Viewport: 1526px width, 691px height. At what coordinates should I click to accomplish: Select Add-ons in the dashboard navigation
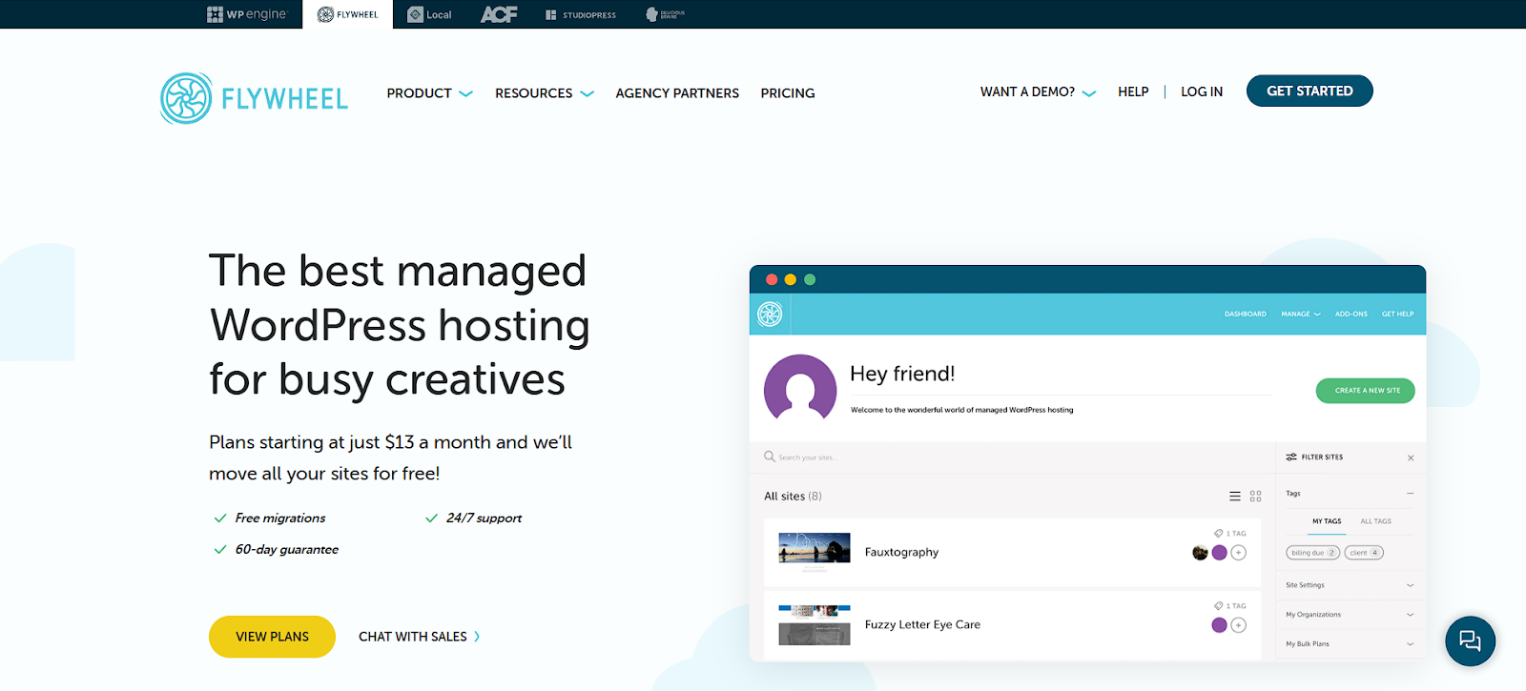(1351, 314)
